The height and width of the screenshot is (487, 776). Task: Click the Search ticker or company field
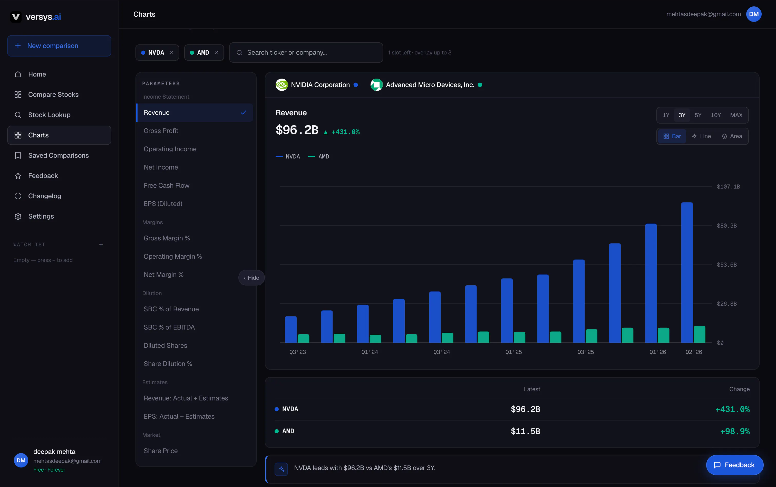pyautogui.click(x=306, y=53)
